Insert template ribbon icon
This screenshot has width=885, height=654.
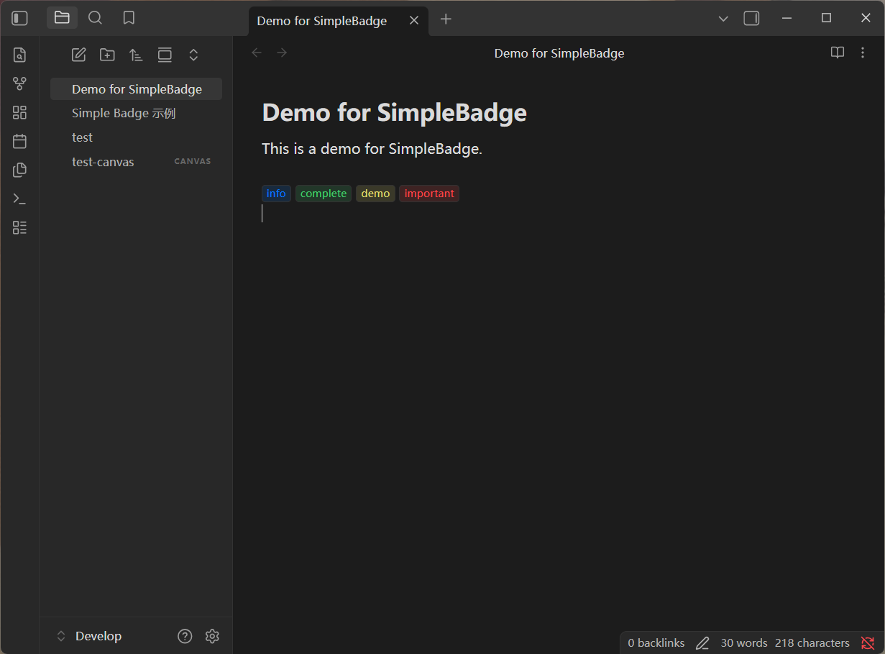click(19, 170)
